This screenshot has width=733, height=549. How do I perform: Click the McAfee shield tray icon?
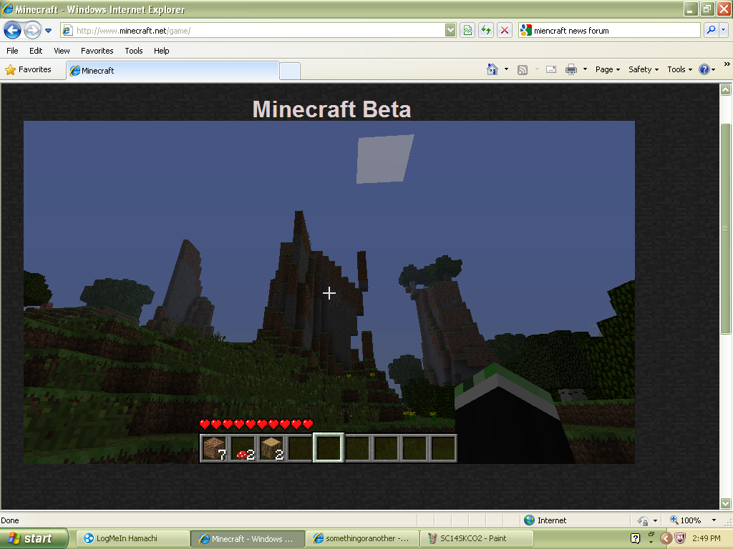(x=680, y=539)
